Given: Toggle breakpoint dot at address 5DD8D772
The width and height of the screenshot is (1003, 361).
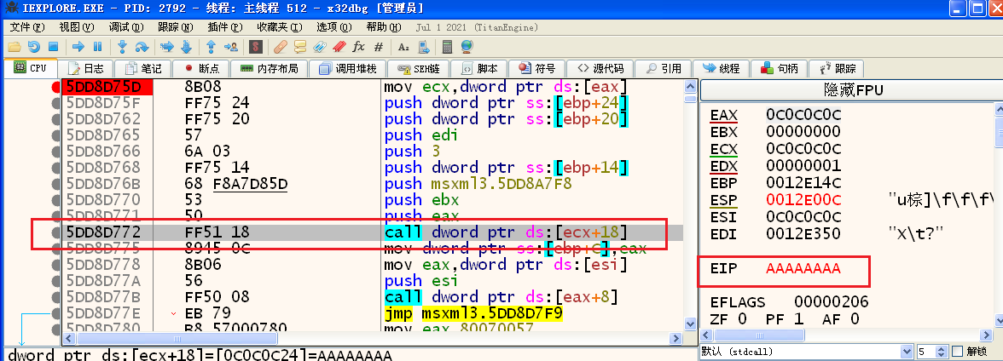Looking at the screenshot, I should [x=56, y=232].
